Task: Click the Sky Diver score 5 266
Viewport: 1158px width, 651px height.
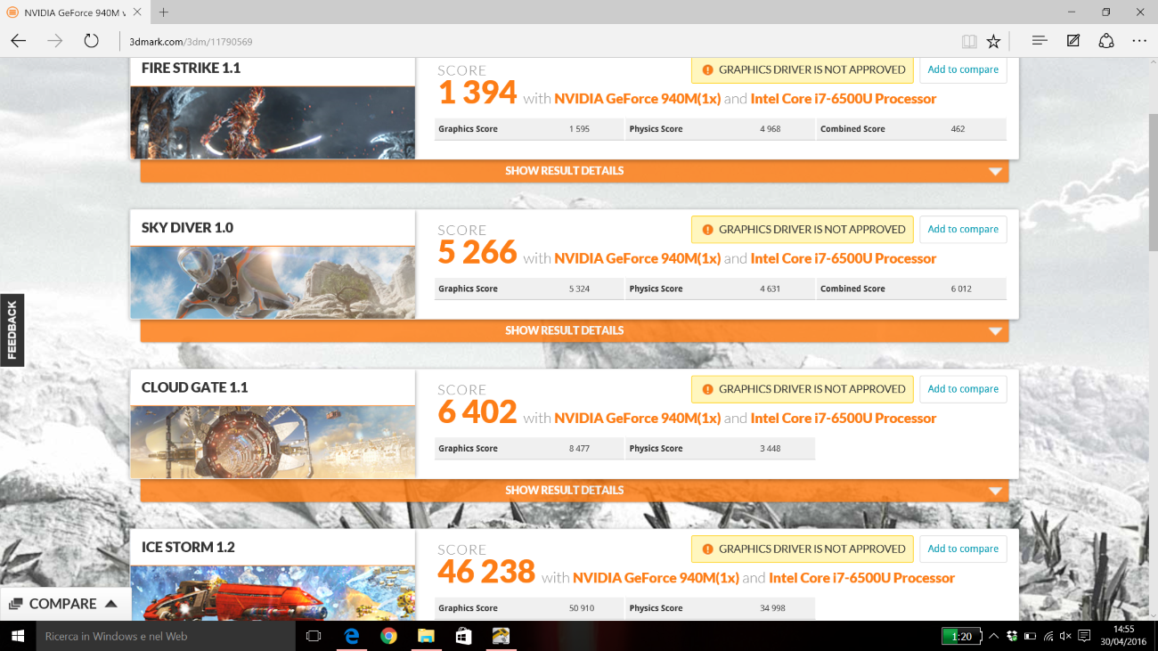Action: pyautogui.click(x=477, y=252)
